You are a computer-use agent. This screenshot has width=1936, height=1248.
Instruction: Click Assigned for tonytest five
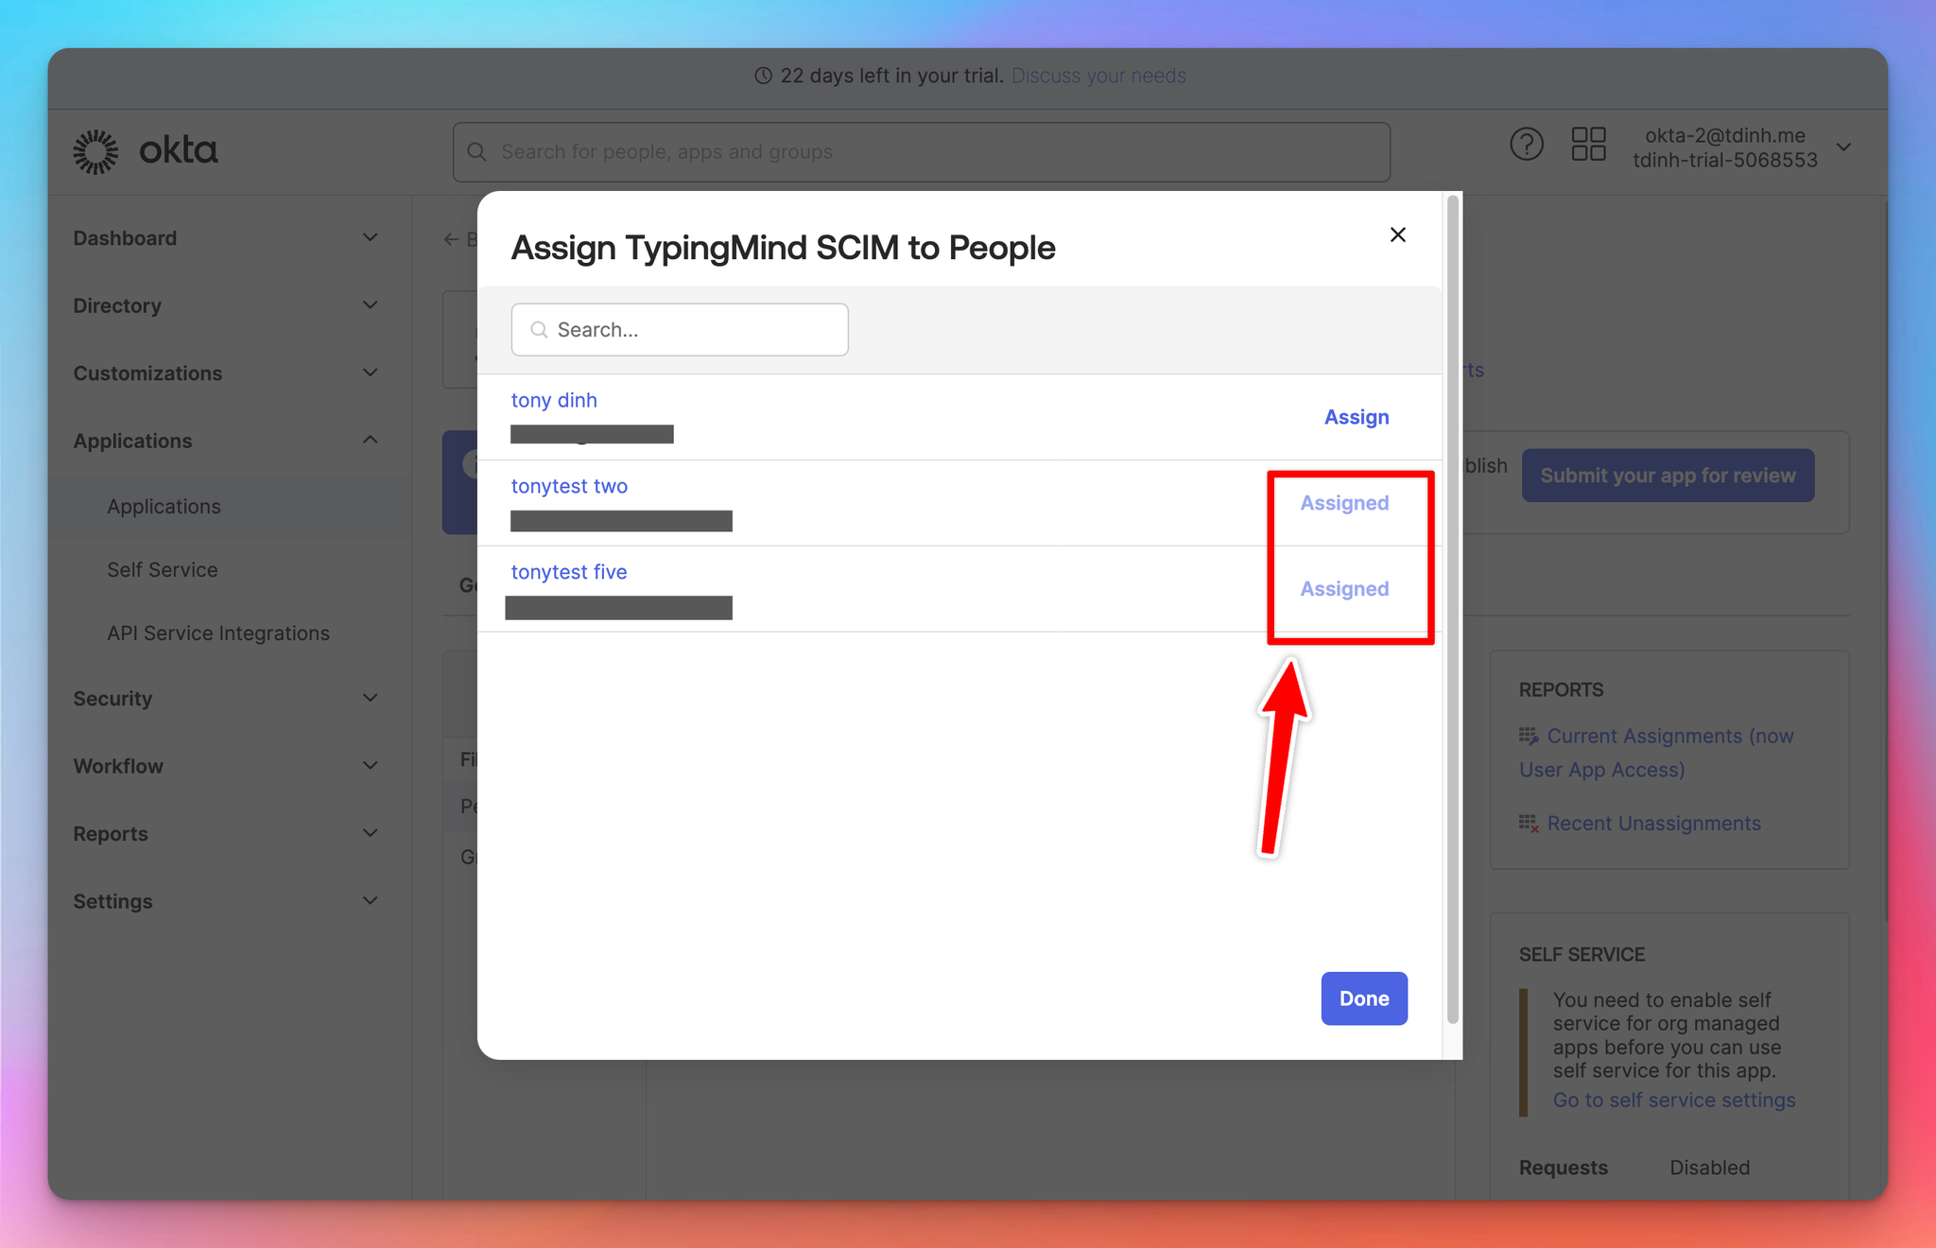[x=1344, y=589]
